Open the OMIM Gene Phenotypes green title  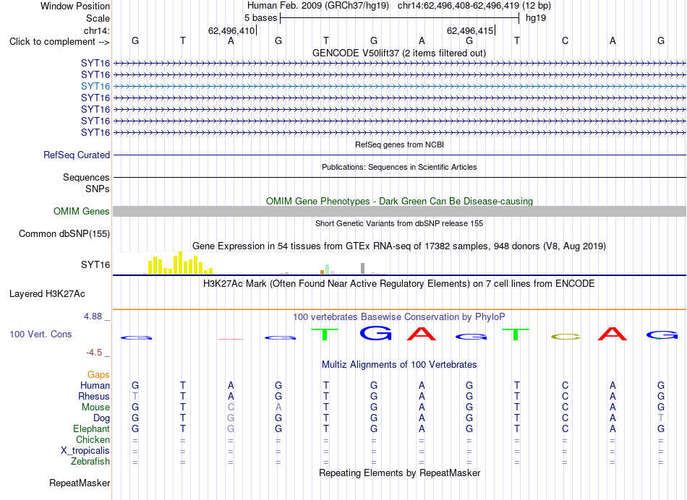pyautogui.click(x=399, y=201)
